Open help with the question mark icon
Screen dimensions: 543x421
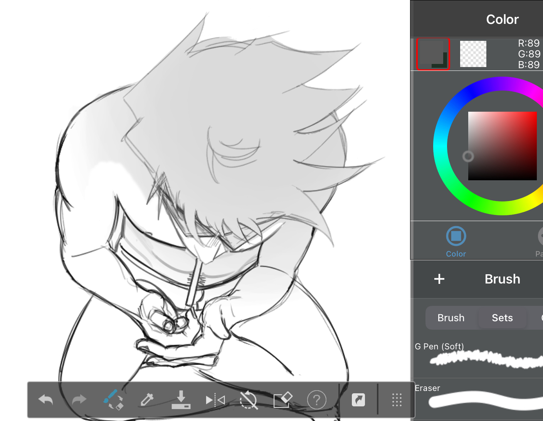coord(316,400)
